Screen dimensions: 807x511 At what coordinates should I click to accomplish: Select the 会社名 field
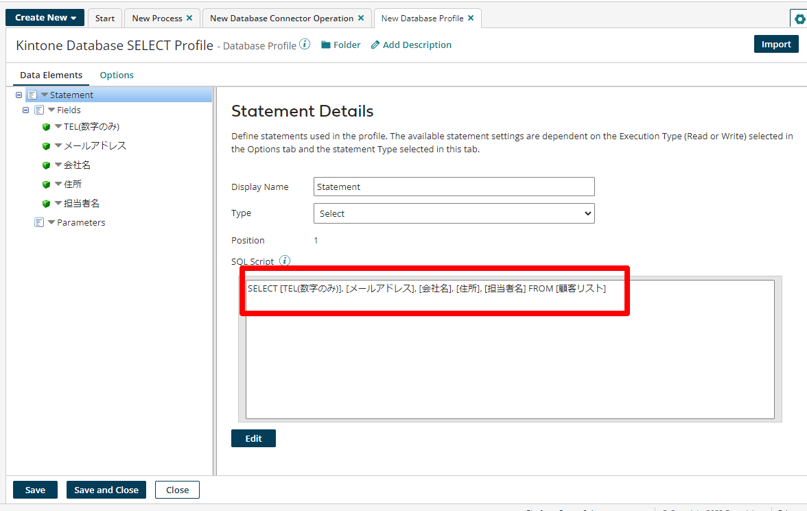pyautogui.click(x=77, y=165)
